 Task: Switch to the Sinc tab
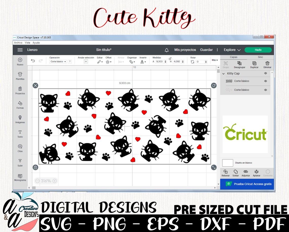(x=260, y=57)
